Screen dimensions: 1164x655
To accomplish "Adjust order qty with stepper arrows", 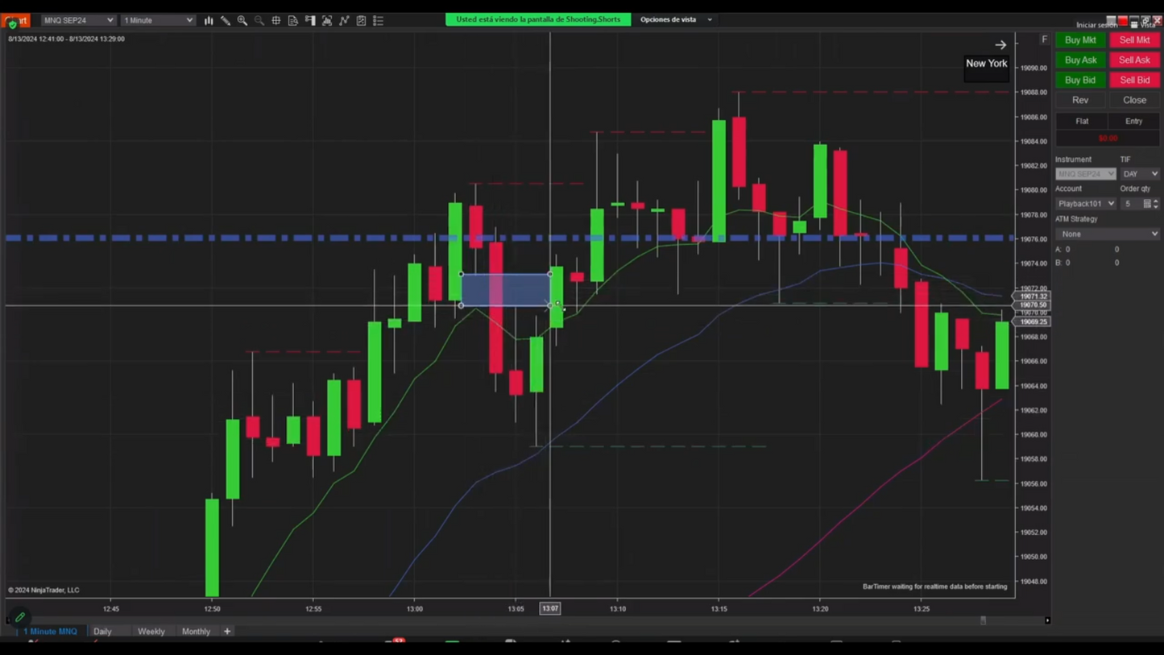I will point(1156,204).
